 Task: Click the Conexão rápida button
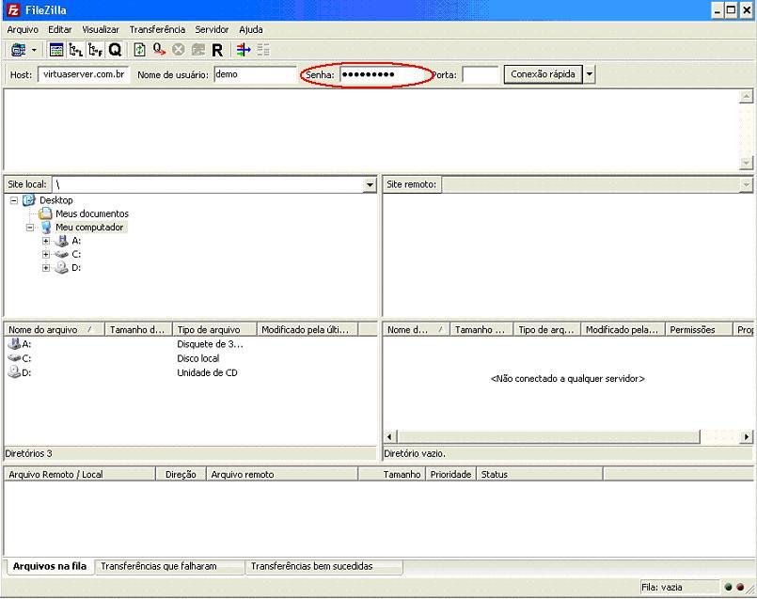(x=544, y=74)
